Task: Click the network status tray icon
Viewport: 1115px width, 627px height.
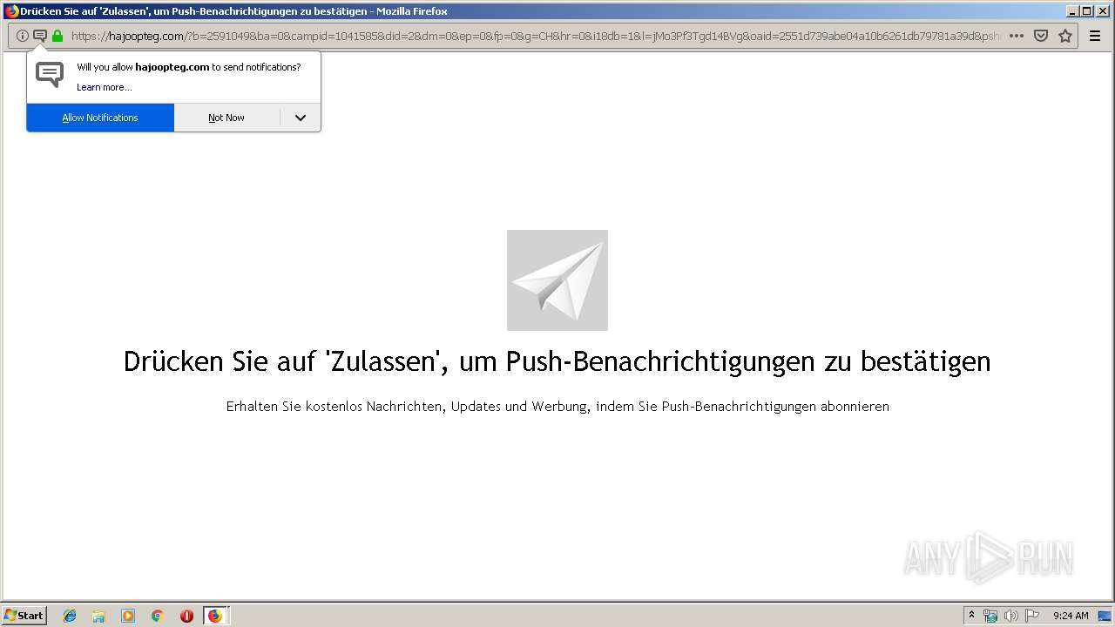Action: [990, 616]
